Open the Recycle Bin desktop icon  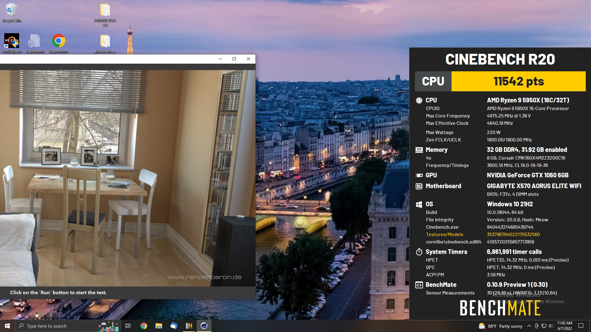click(12, 12)
